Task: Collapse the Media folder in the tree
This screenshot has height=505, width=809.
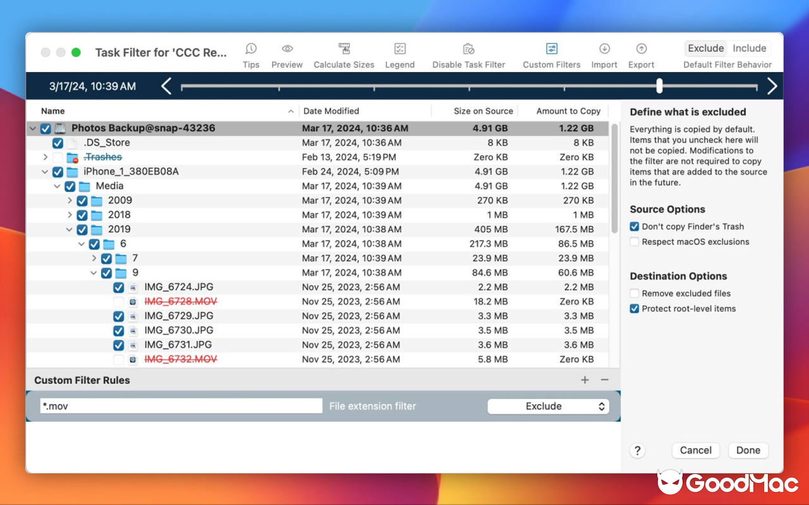Action: pyautogui.click(x=58, y=186)
